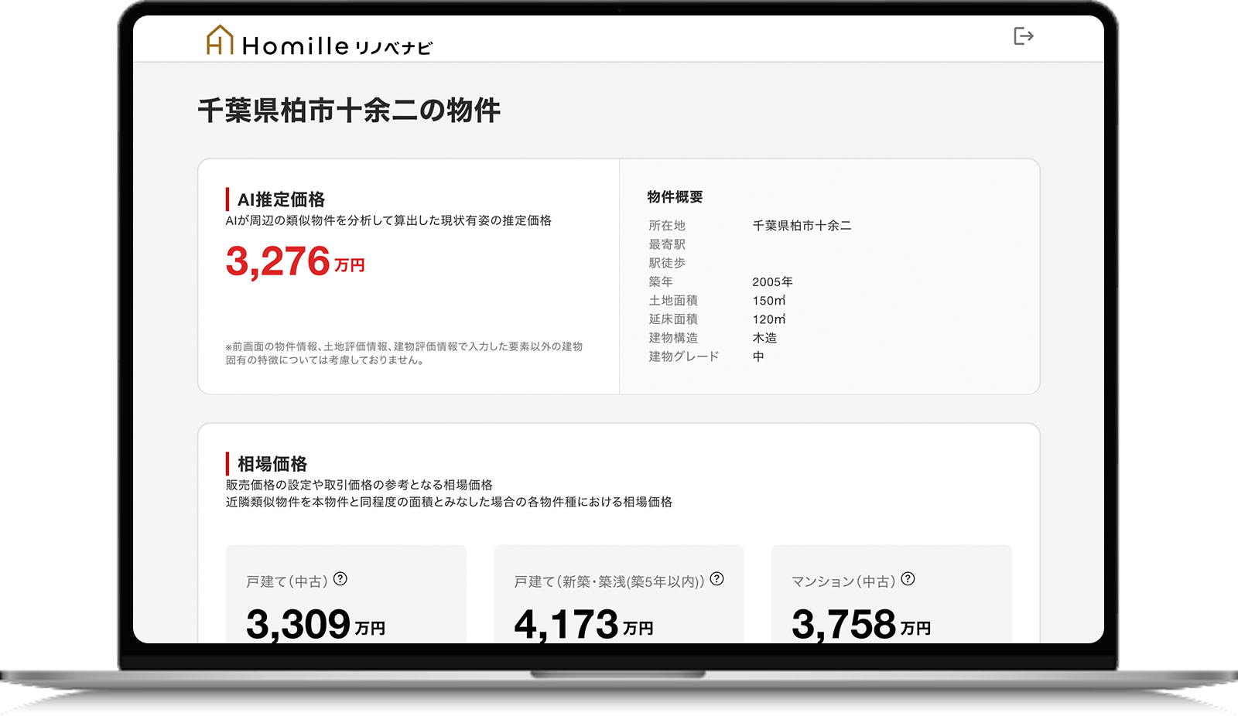Click the 土地面積 label
Viewport: 1238px width, 716px height.
pyautogui.click(x=673, y=300)
